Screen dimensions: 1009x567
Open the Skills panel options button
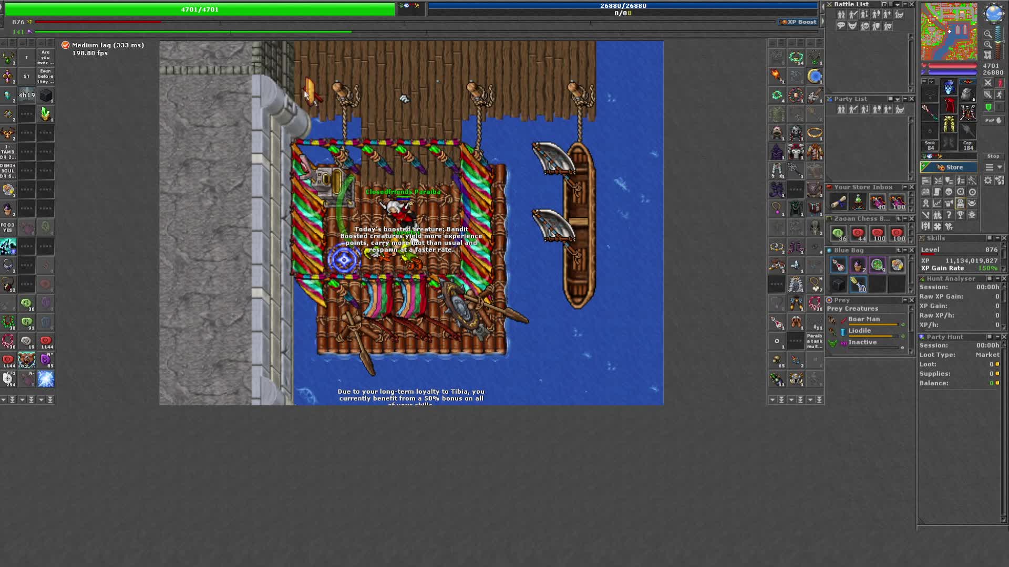(990, 238)
